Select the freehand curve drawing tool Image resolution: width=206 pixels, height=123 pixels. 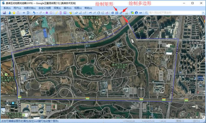[85, 13]
